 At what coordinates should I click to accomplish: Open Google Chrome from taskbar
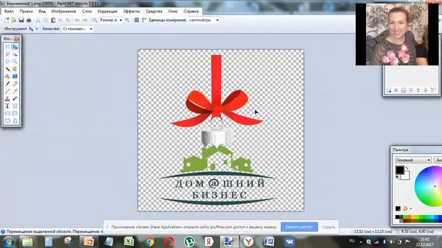click(149, 242)
